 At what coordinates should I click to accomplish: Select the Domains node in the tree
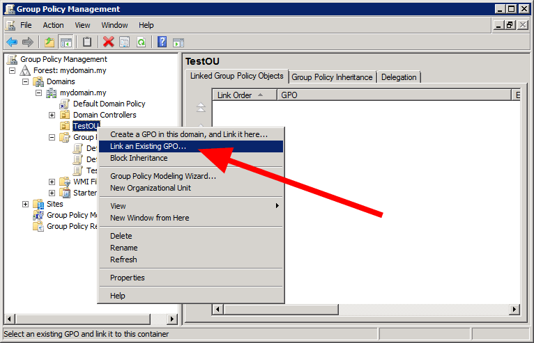pyautogui.click(x=61, y=81)
